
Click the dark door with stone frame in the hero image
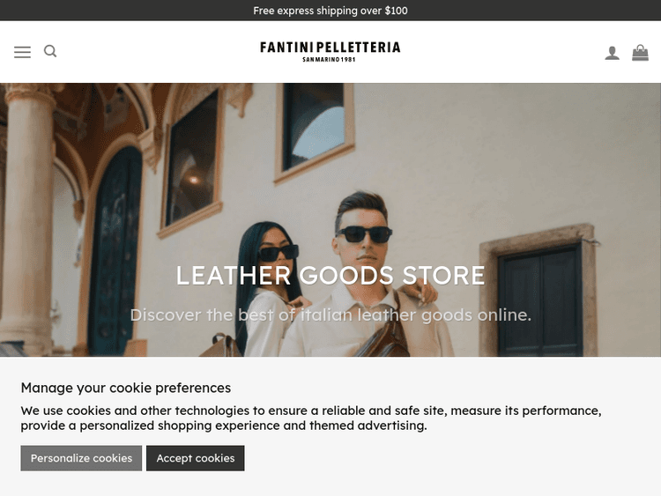click(539, 297)
